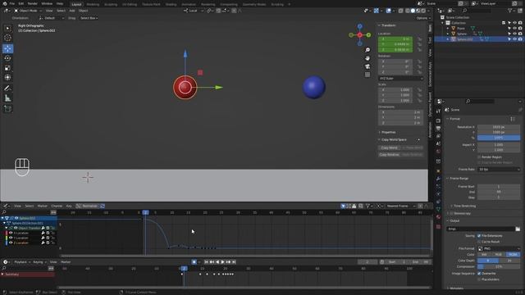Click the Copy World button

pos(390,147)
